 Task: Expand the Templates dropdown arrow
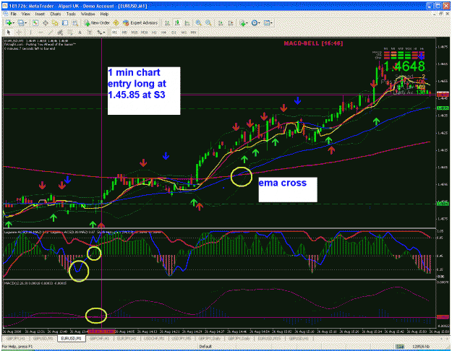(x=271, y=23)
